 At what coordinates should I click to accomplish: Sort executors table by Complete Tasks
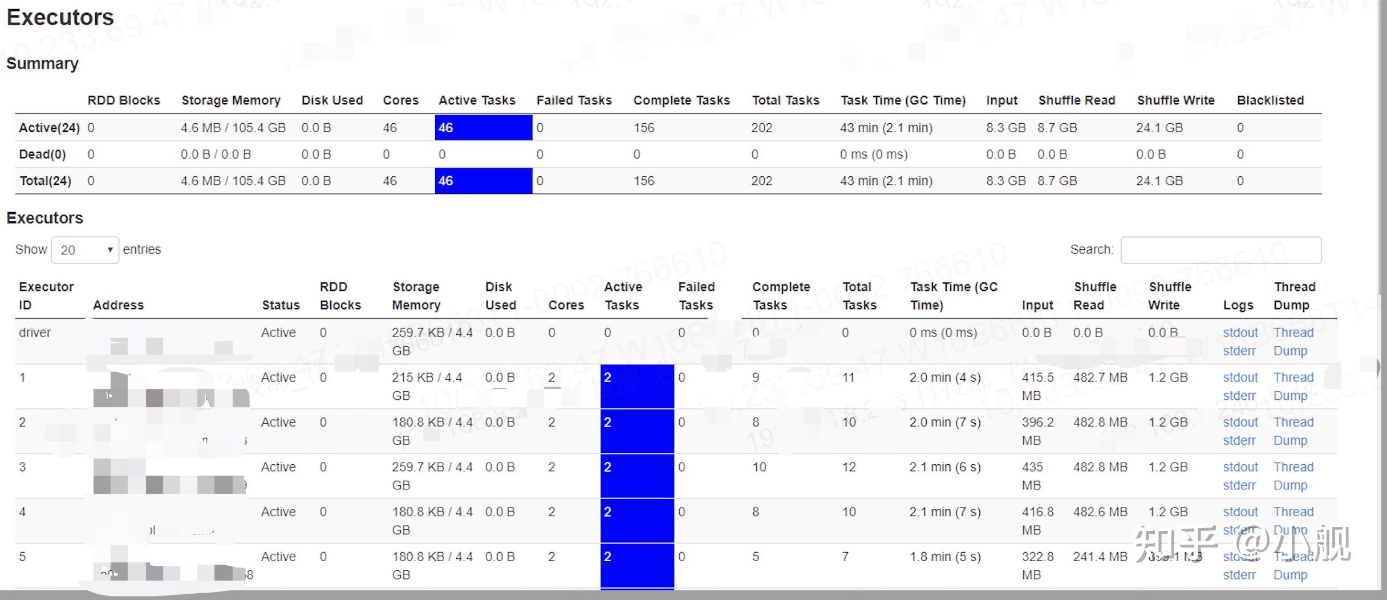pyautogui.click(x=781, y=295)
